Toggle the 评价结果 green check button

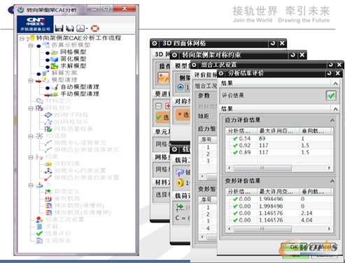pos(331,96)
